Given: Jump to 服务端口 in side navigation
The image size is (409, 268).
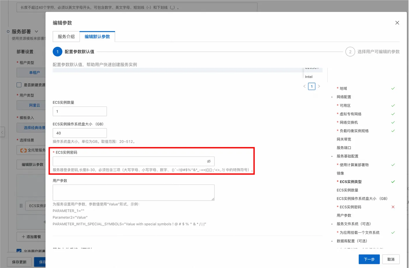Looking at the screenshot, I should point(344,148).
